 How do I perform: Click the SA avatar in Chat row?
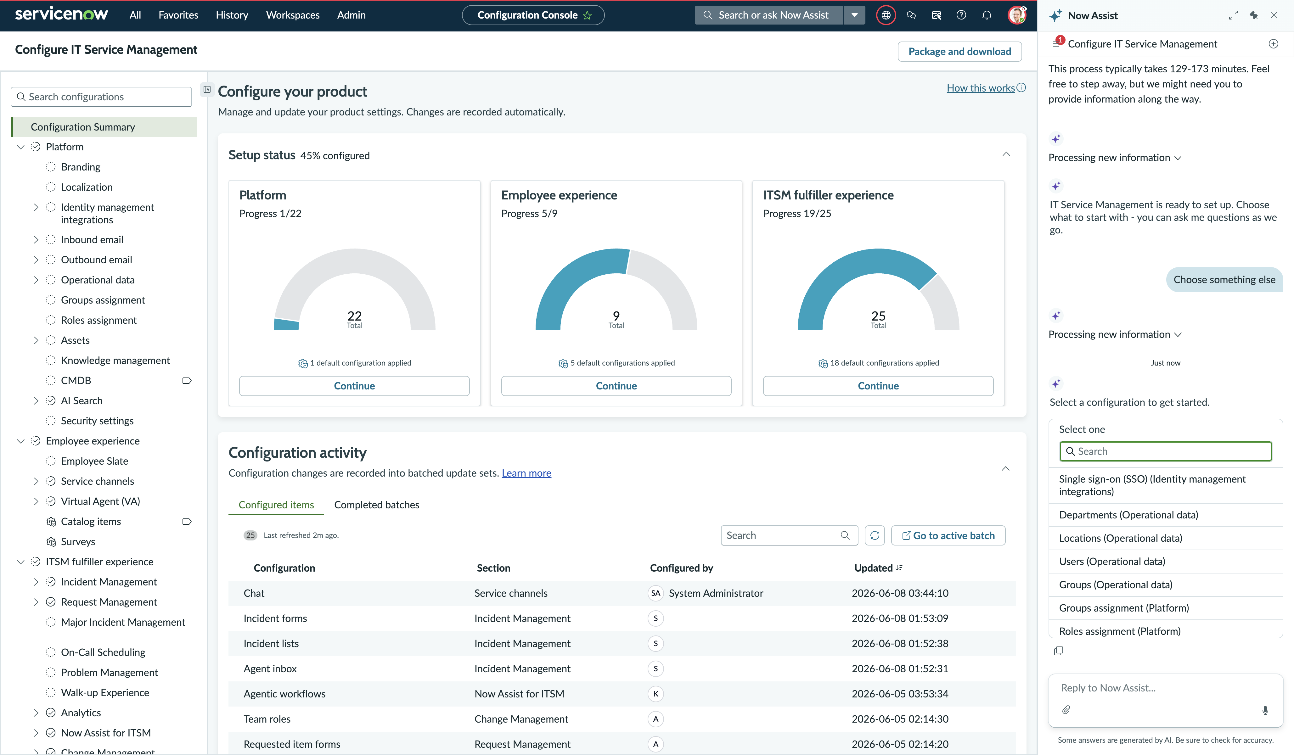656,593
